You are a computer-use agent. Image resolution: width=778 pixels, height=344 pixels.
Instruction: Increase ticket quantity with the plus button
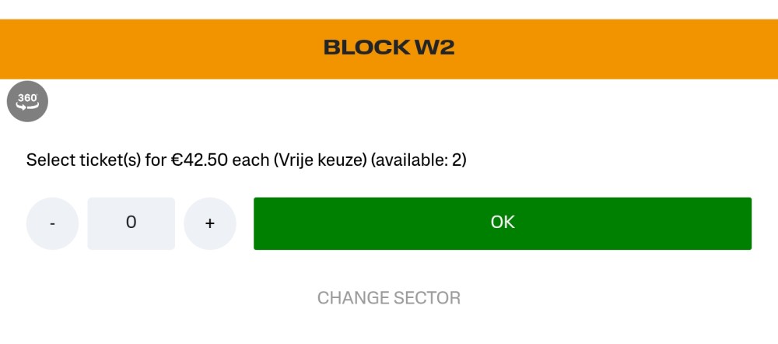click(x=210, y=223)
